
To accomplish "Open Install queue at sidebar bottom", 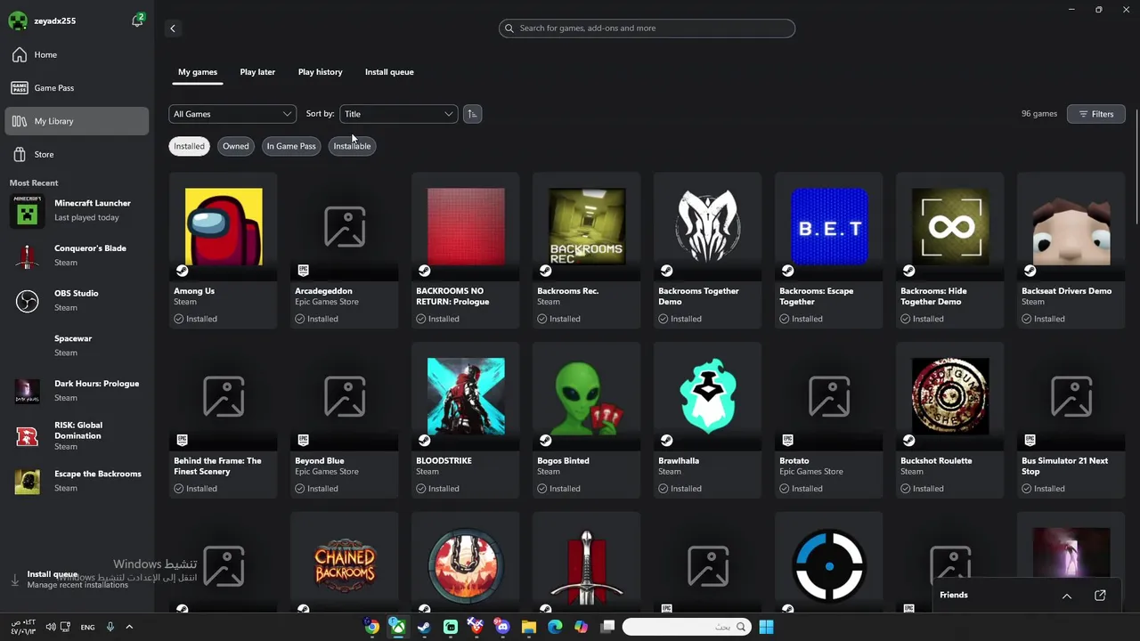I will pyautogui.click(x=77, y=580).
